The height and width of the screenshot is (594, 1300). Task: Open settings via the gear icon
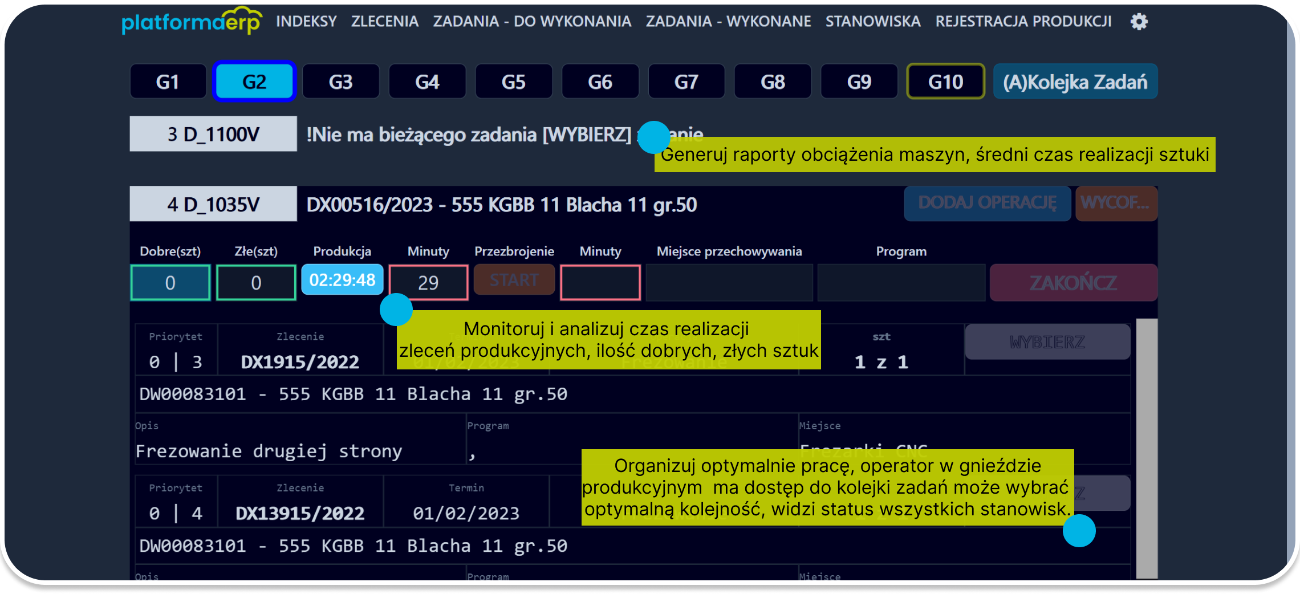coord(1139,22)
